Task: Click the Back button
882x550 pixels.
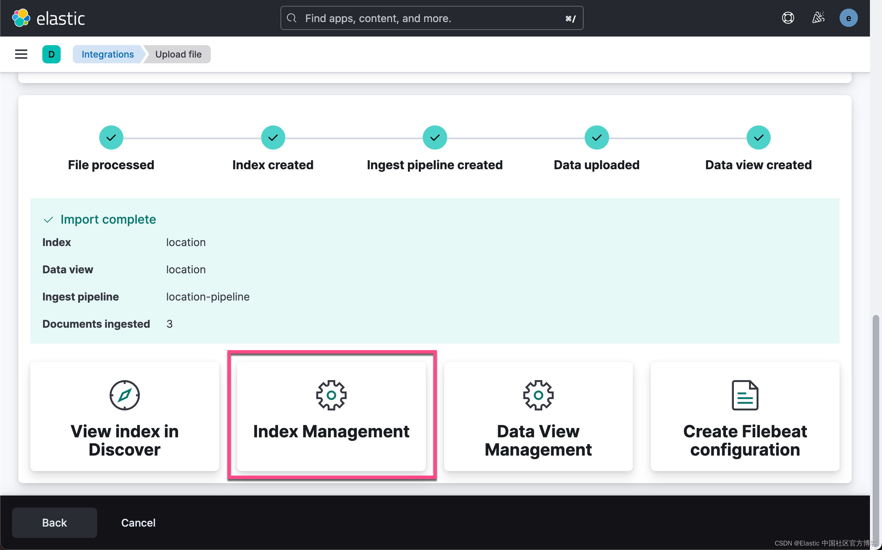Action: 54,523
